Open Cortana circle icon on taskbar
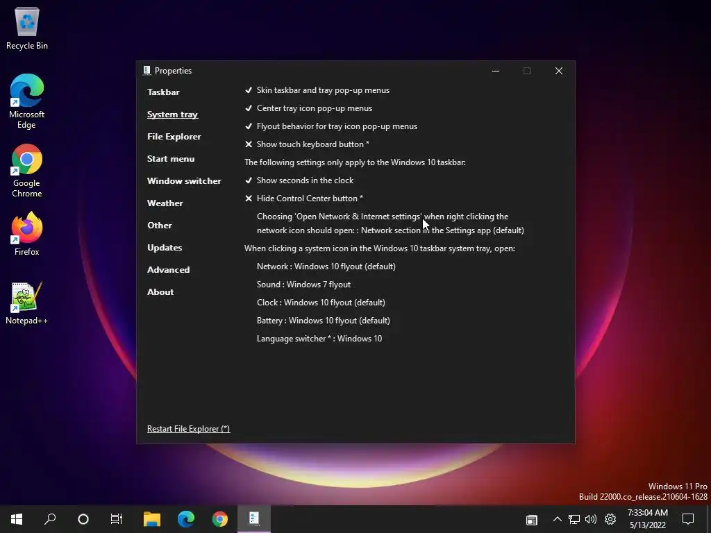The width and height of the screenshot is (711, 533). click(83, 519)
